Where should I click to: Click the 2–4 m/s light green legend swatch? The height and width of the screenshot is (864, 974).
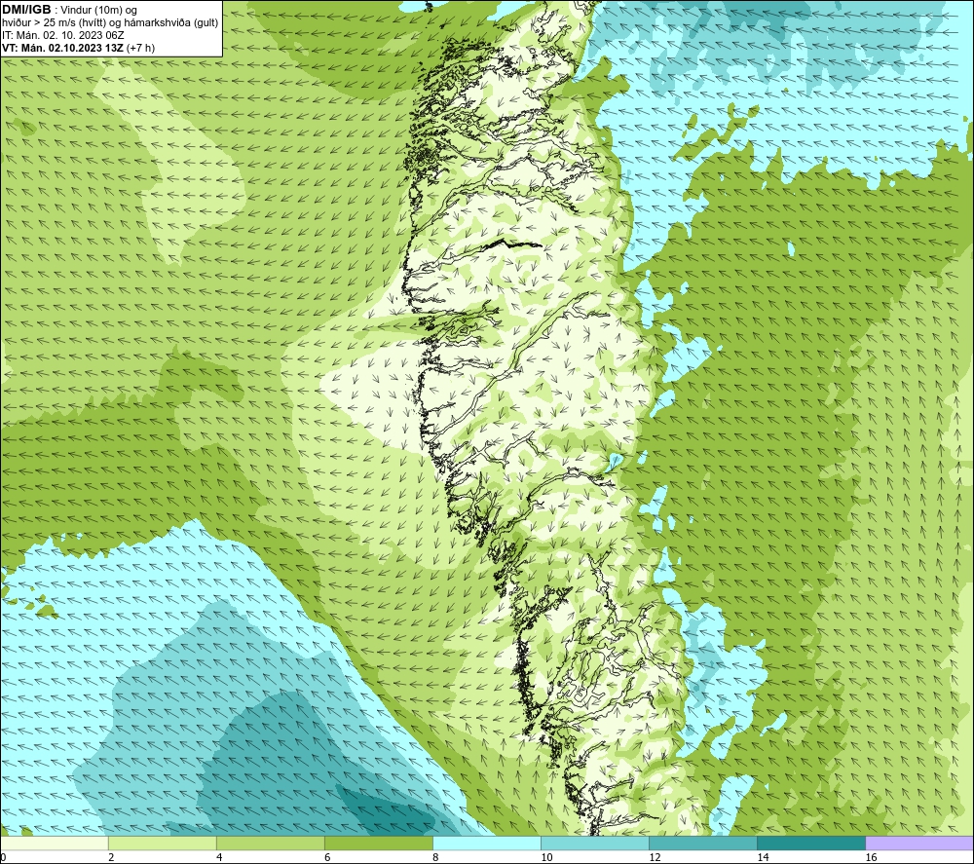(x=163, y=844)
